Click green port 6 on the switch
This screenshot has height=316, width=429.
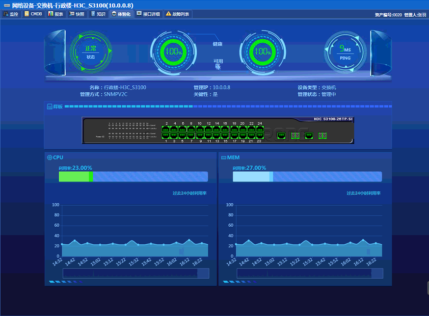tap(183, 129)
